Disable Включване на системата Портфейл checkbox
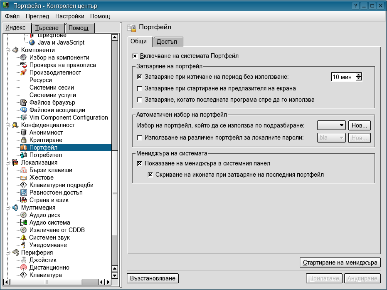 tap(135, 56)
